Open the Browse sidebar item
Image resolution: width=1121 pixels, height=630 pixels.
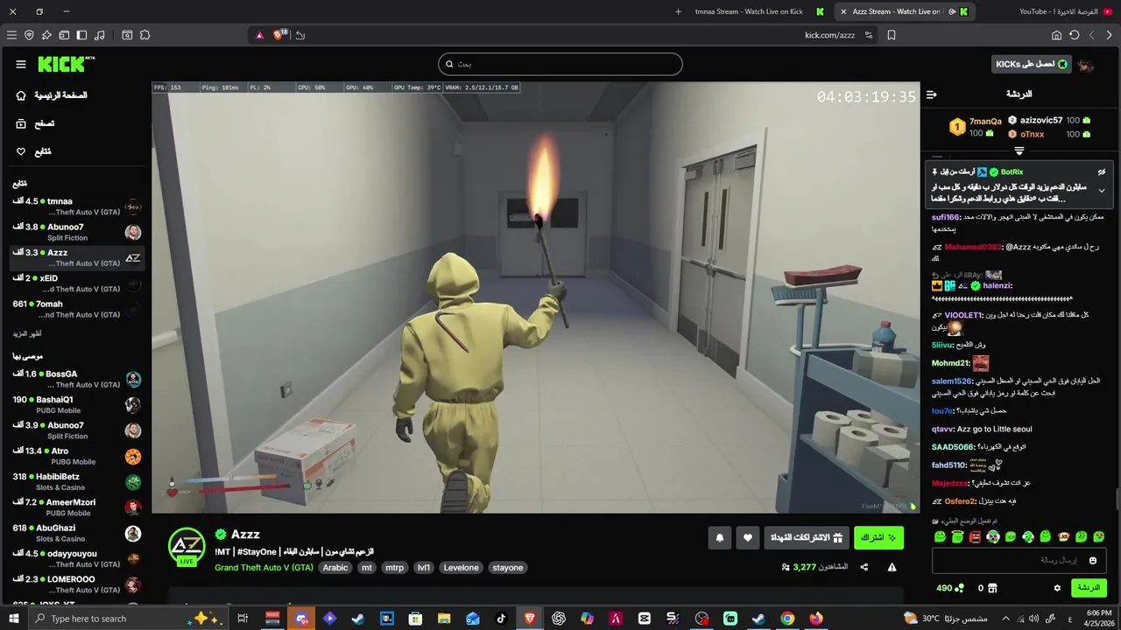(35, 123)
